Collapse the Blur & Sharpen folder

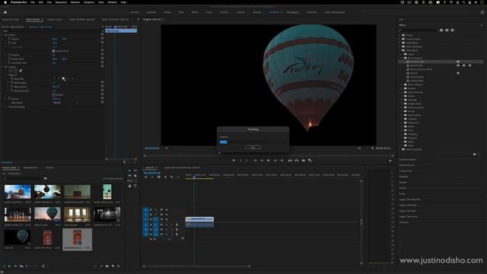402,58
